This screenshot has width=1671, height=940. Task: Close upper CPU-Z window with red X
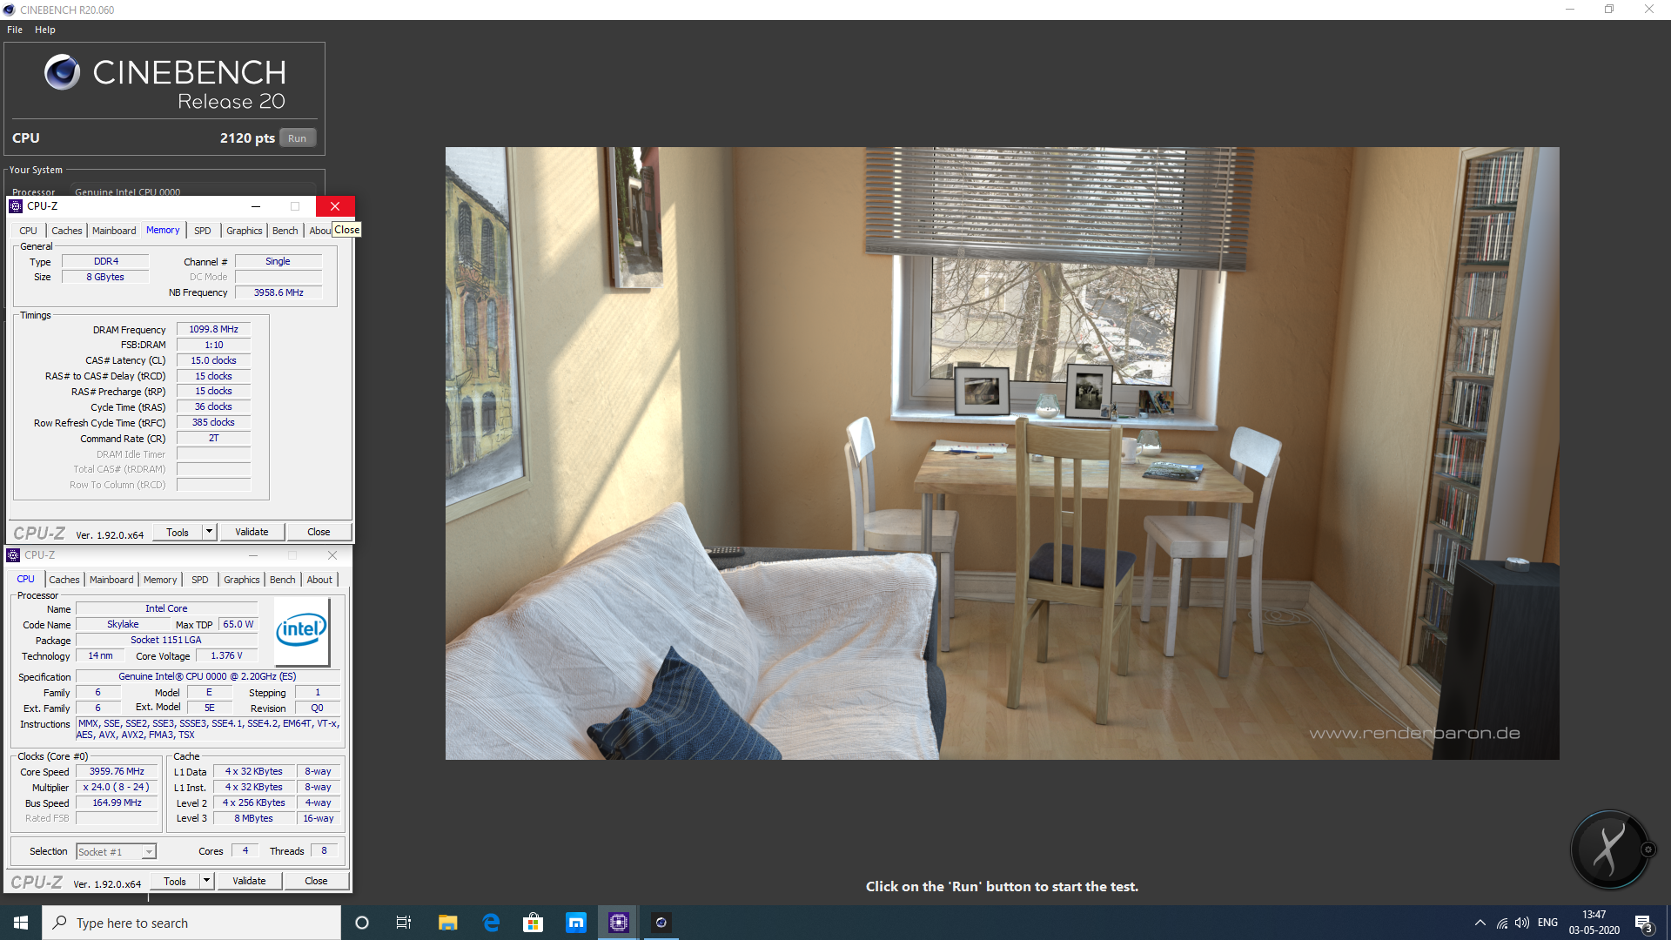(x=335, y=206)
